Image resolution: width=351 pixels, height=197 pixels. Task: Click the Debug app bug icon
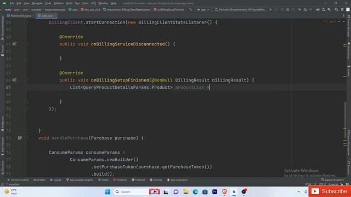click(x=288, y=10)
